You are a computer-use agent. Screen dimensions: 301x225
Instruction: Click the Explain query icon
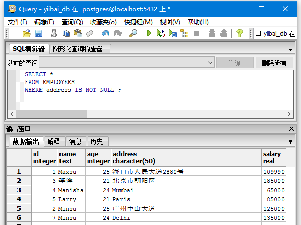(185, 33)
